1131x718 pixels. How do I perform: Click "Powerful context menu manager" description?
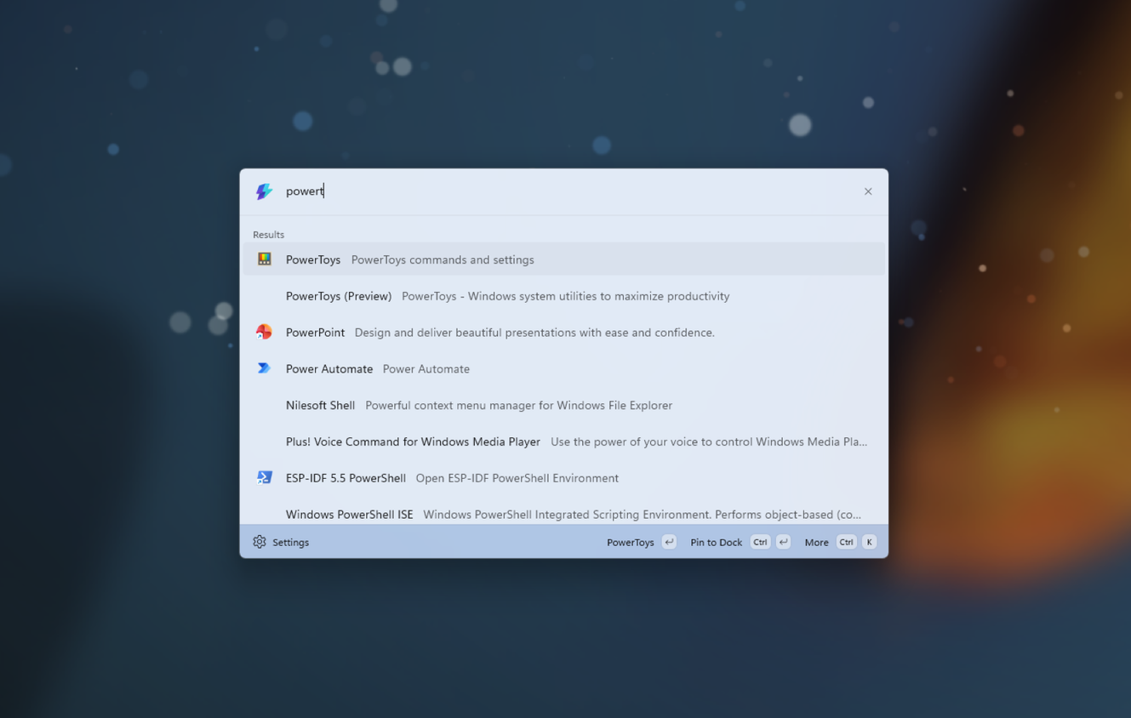(x=519, y=405)
